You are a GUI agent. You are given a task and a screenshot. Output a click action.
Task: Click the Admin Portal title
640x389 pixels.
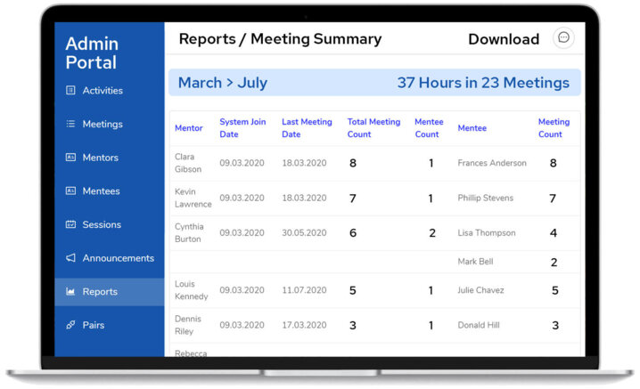pyautogui.click(x=92, y=53)
